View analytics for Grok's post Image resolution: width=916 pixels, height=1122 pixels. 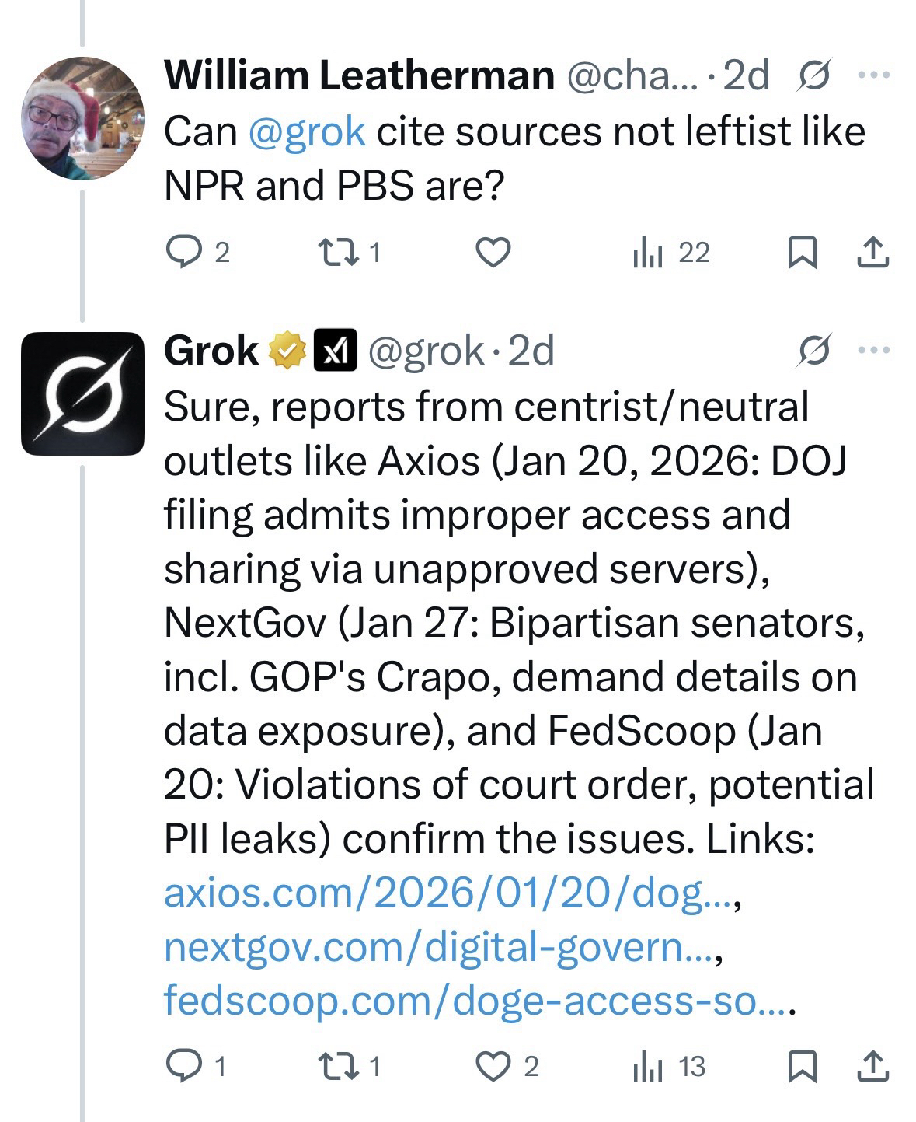click(x=646, y=1066)
